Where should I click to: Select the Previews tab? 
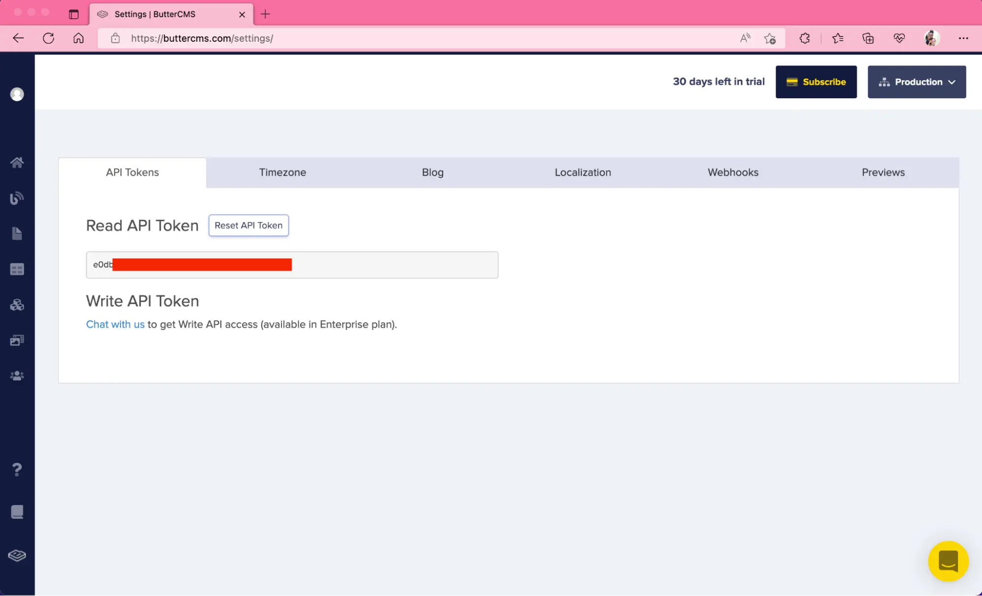[x=883, y=172]
